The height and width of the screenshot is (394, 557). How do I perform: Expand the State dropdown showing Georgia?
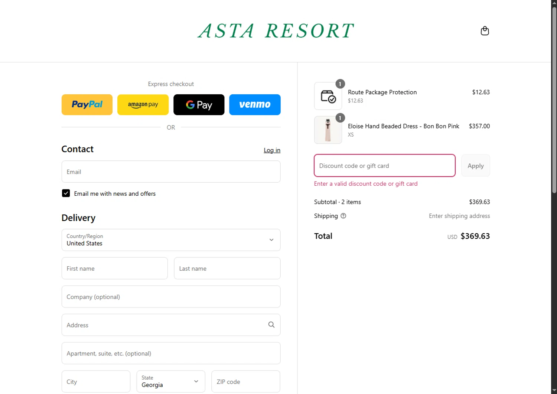[x=171, y=381]
